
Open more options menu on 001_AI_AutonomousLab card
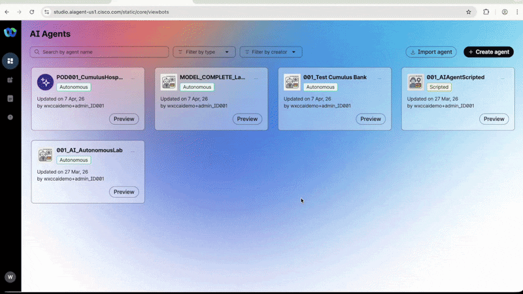(x=133, y=152)
